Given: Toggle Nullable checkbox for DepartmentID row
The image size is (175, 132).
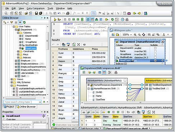Looking at the screenshot, I should coord(155,48).
